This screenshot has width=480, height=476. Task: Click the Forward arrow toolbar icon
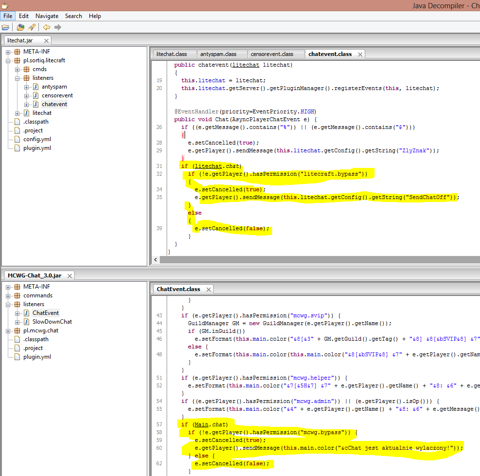pyautogui.click(x=57, y=27)
